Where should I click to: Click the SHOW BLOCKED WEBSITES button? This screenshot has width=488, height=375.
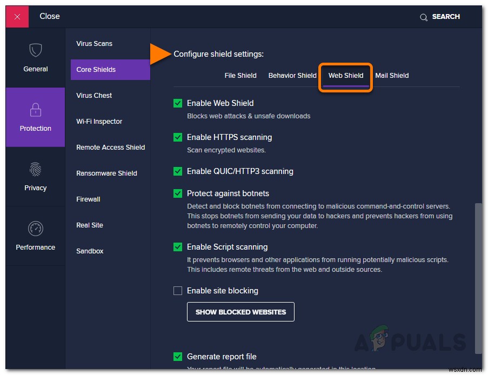(240, 312)
